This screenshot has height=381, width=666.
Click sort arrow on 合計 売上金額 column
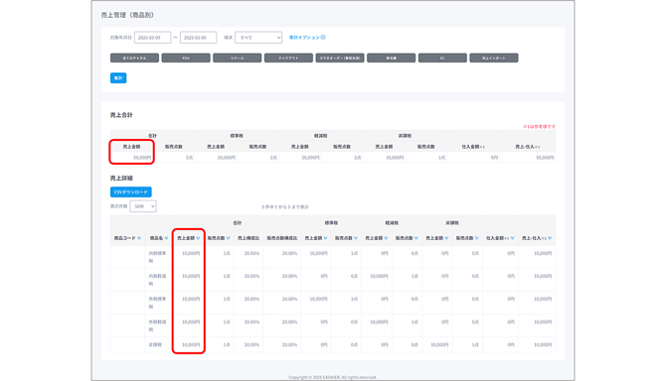[x=198, y=238]
